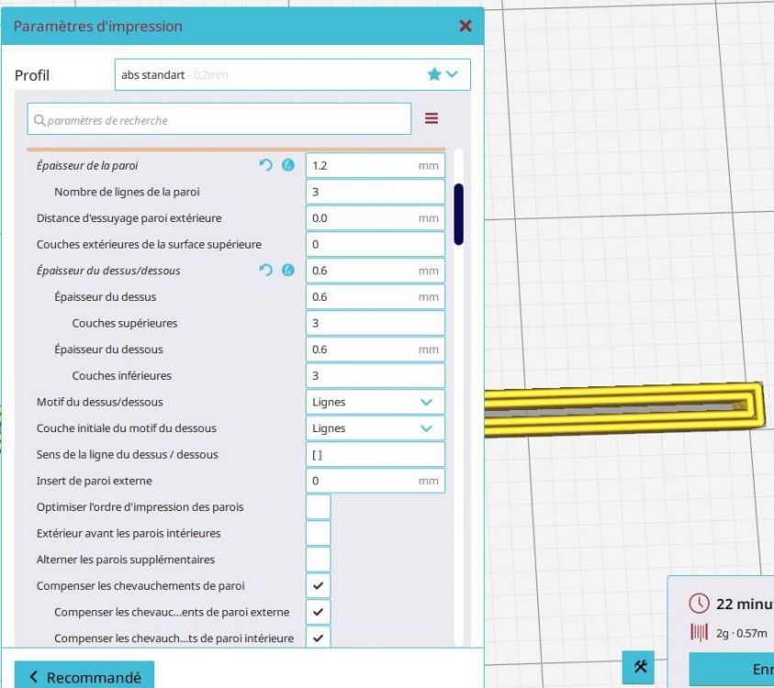Open Motif du dessus/dessous dropdown

376,402
